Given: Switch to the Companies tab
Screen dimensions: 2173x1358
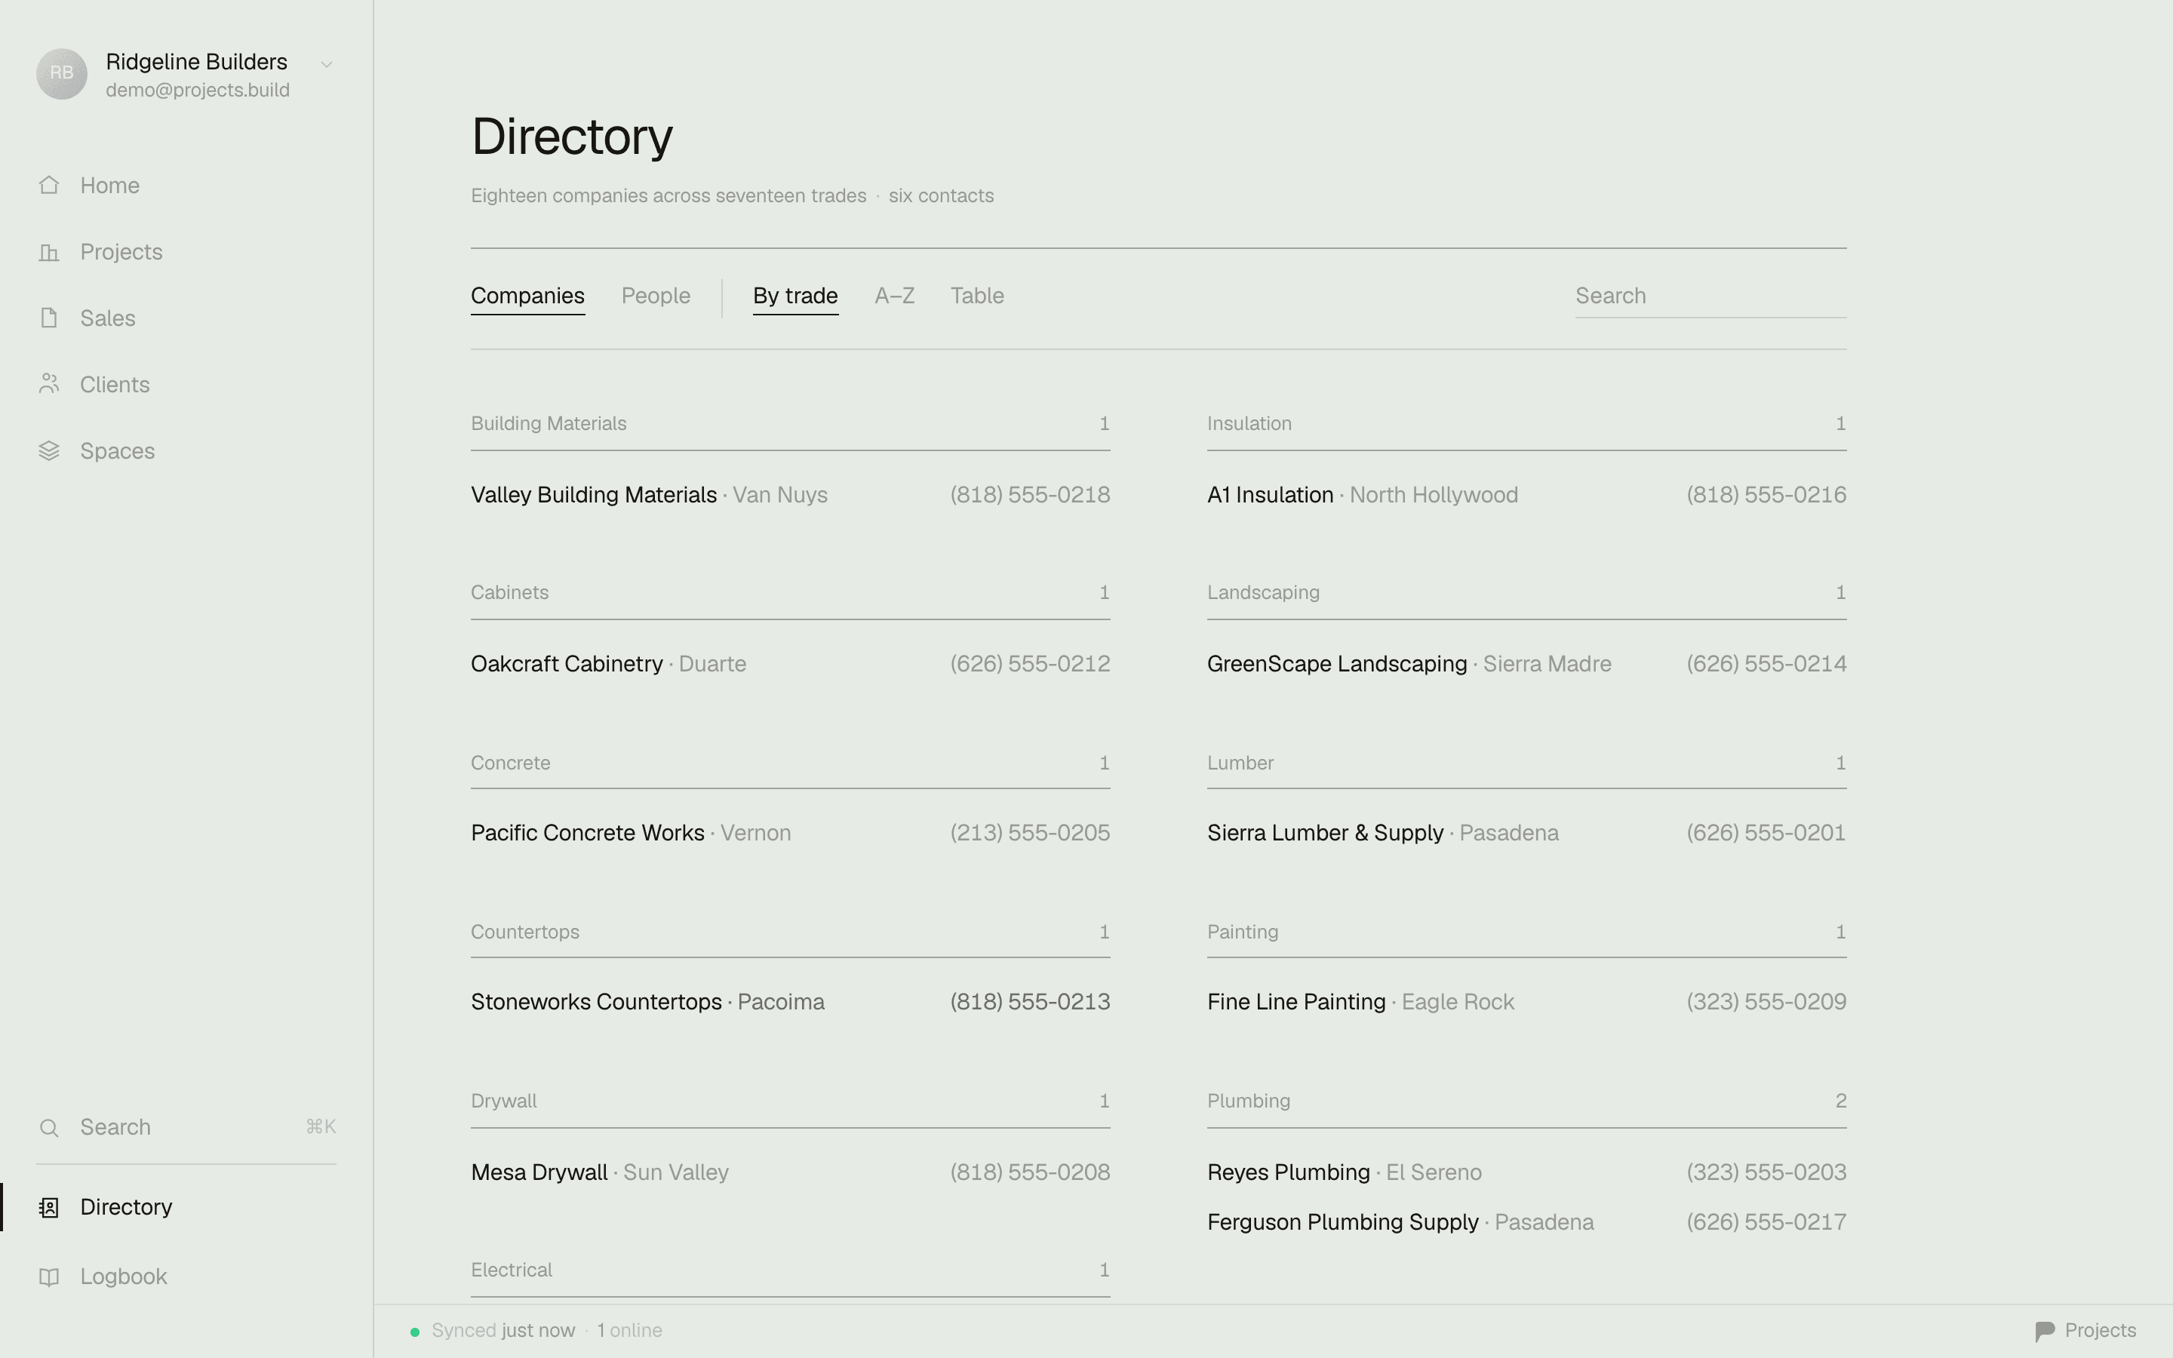Looking at the screenshot, I should pyautogui.click(x=528, y=296).
